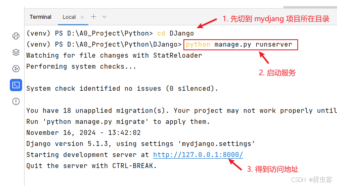Click the 'python manage.py runserver' command text

pyautogui.click(x=239, y=45)
